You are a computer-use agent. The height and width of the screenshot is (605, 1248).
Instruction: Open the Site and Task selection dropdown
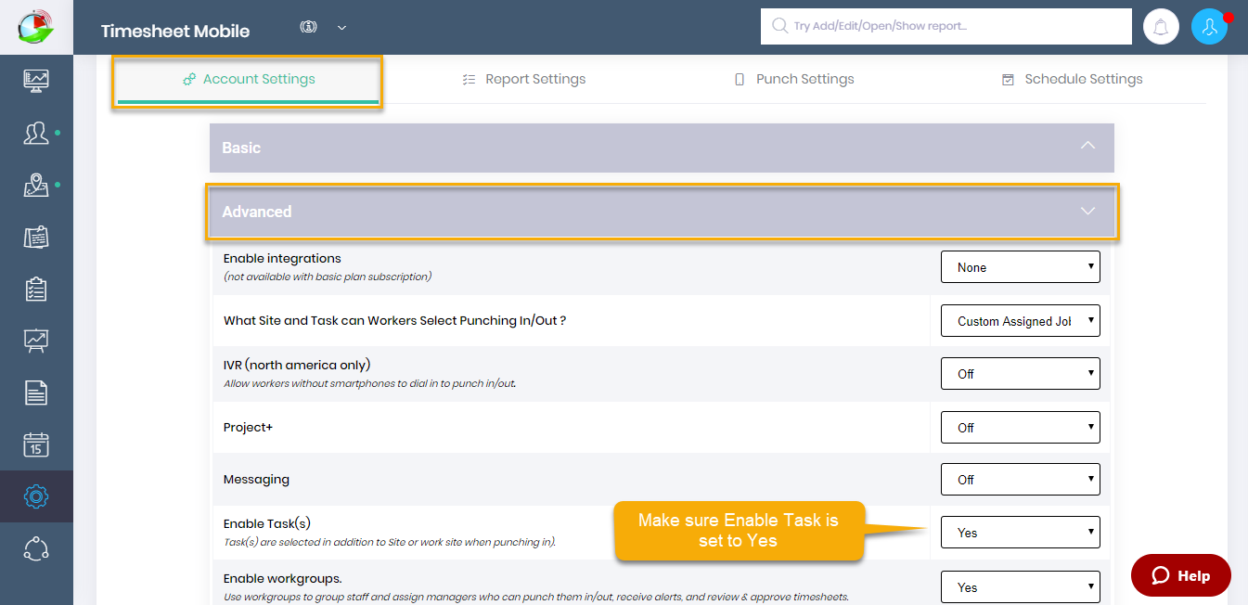click(1021, 321)
